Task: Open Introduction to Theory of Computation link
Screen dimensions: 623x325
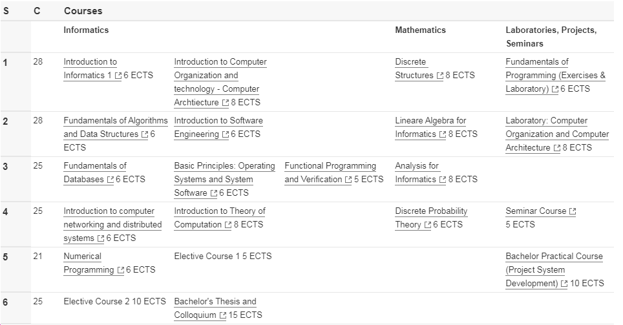Action: pyautogui.click(x=219, y=211)
